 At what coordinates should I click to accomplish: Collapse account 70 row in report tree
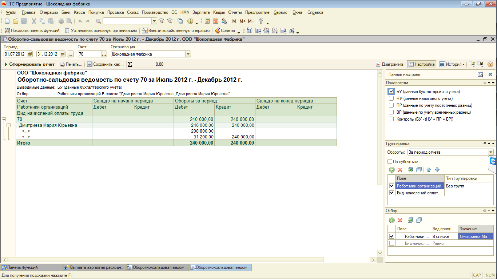[4, 119]
